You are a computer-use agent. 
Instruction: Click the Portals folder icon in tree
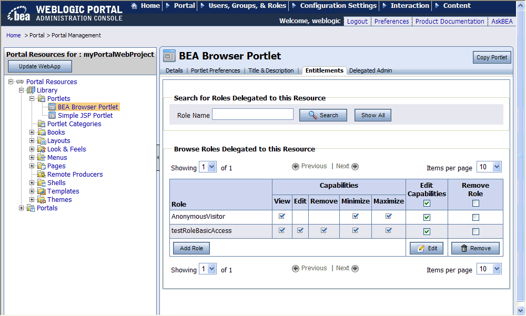pos(31,208)
